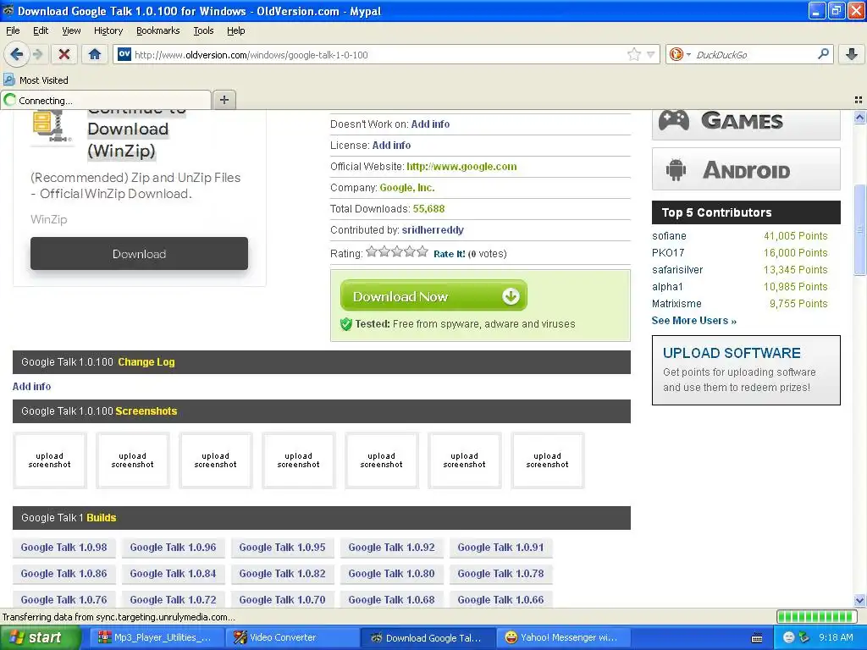Switch to Mp3_Player_Utilities taskbar window
Viewport: 867px width, 650px height.
(x=157, y=637)
